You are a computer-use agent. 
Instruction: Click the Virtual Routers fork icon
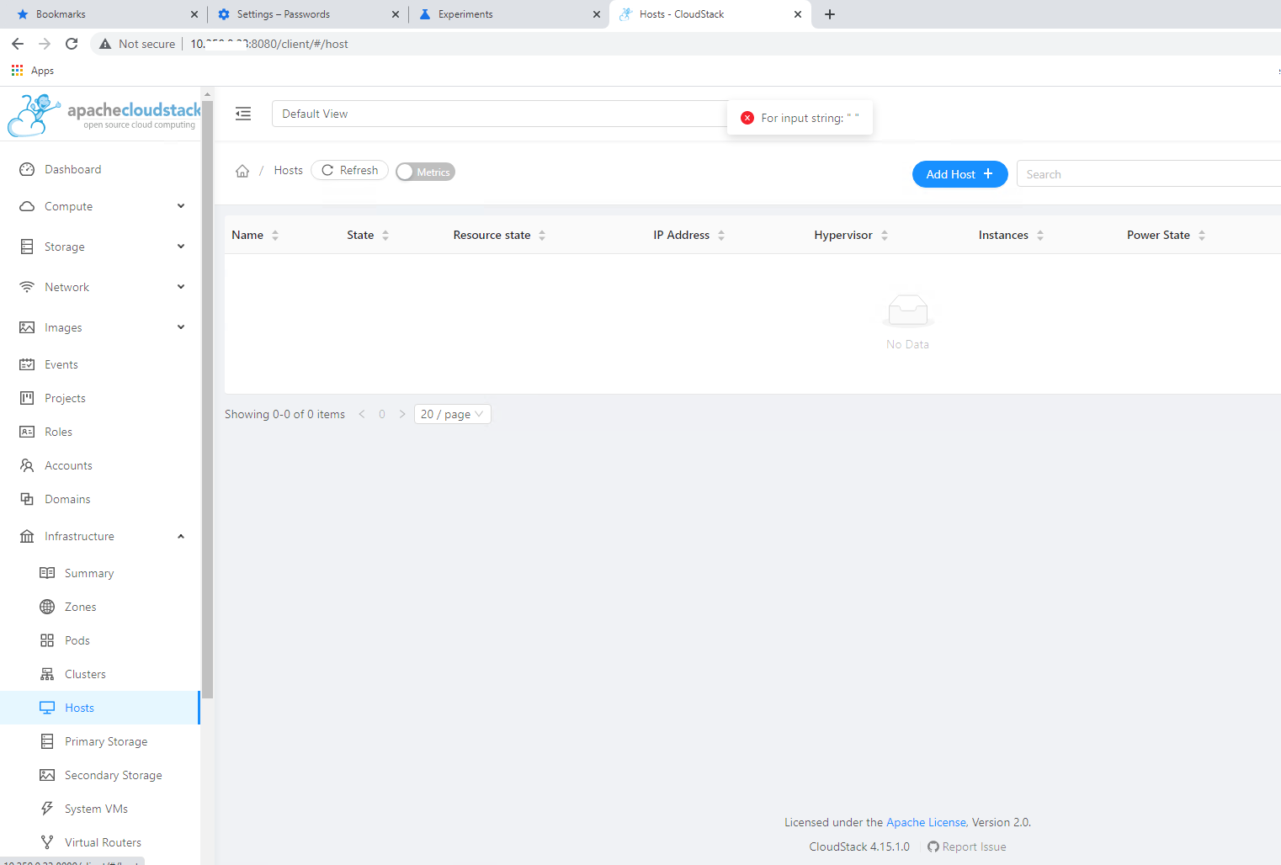click(47, 842)
